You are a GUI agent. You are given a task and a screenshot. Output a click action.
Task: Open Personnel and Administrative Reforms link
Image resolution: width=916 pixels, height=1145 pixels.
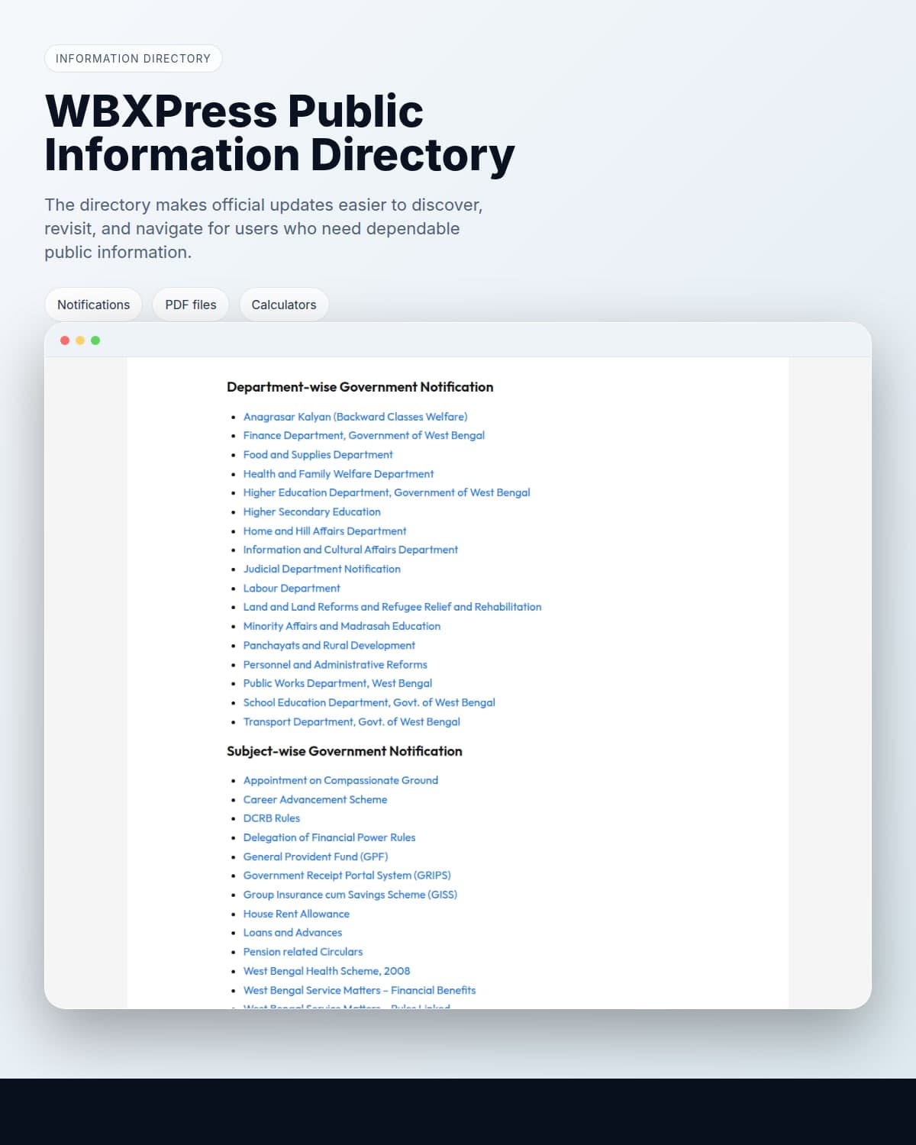click(335, 665)
